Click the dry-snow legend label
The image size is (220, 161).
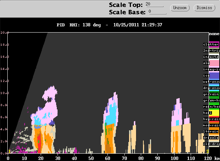click(x=211, y=88)
